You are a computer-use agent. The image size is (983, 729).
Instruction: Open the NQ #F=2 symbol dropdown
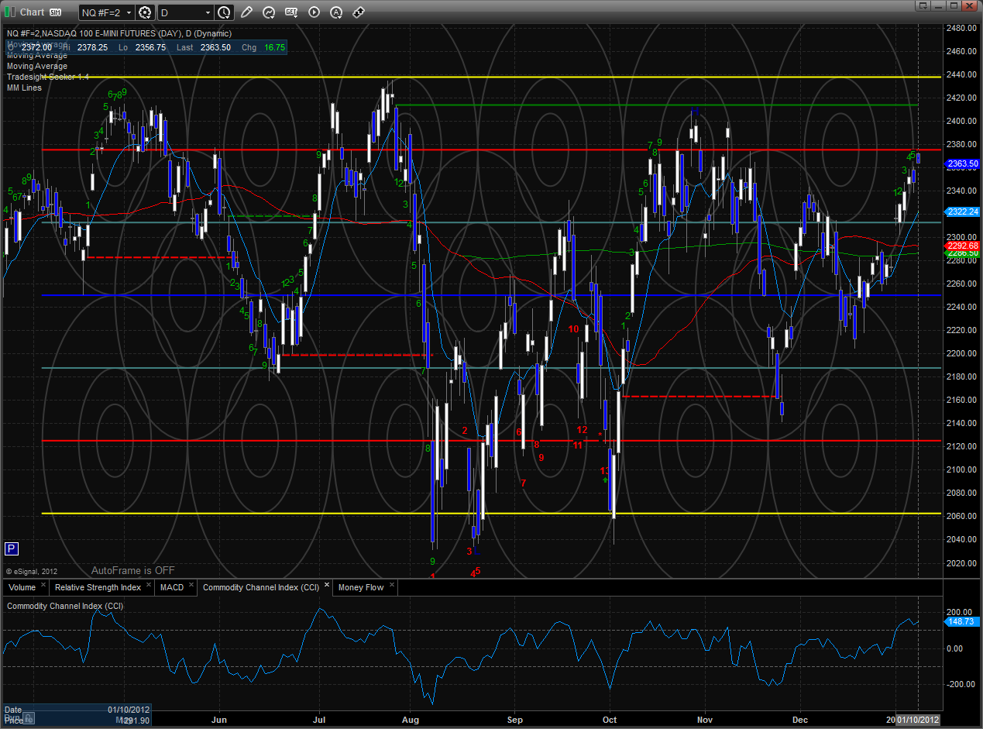point(129,12)
